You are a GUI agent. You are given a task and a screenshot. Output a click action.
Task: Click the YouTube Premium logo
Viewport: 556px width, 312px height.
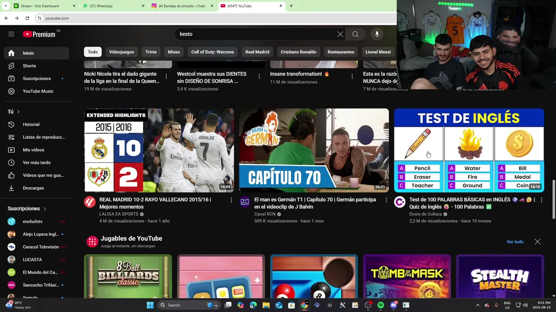click(x=39, y=34)
